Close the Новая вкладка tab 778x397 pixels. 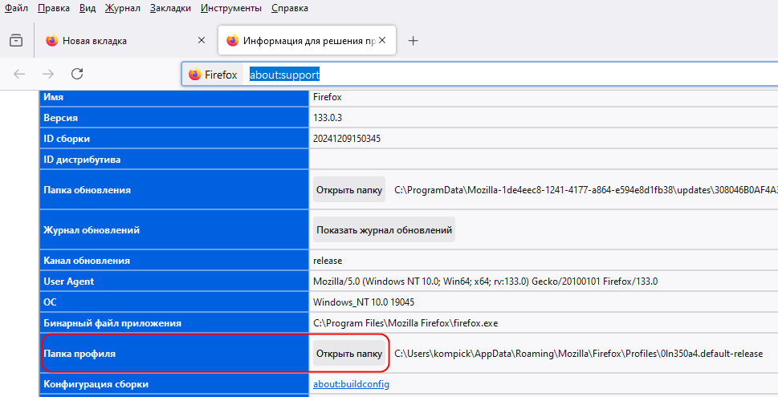click(x=202, y=40)
